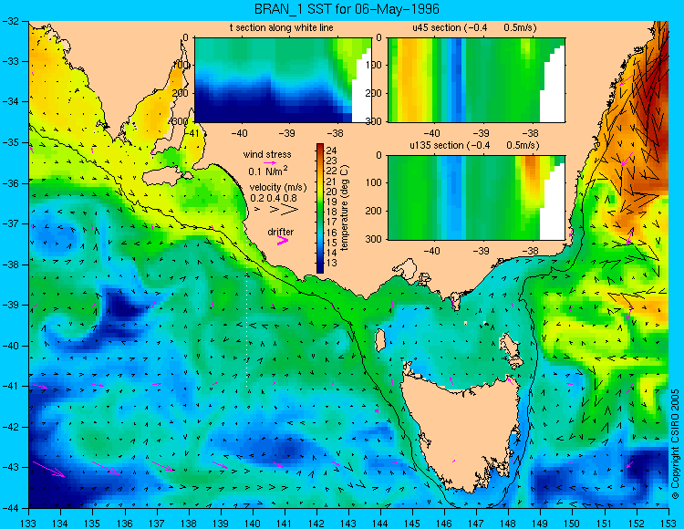Open the u45 velocity section inset plot
684x529 pixels.
click(x=476, y=80)
